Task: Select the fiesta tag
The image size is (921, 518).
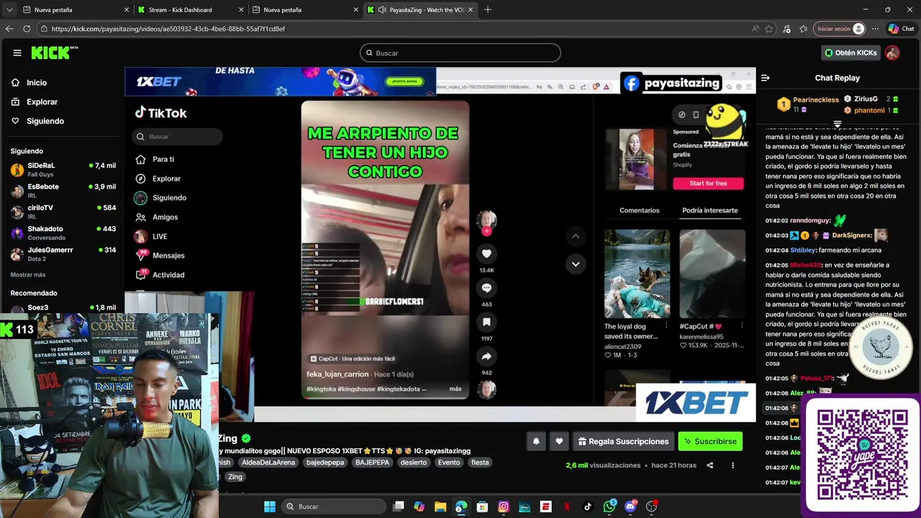Action: pos(480,463)
